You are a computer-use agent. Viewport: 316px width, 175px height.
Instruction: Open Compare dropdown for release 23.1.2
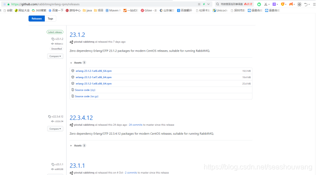pos(55,56)
